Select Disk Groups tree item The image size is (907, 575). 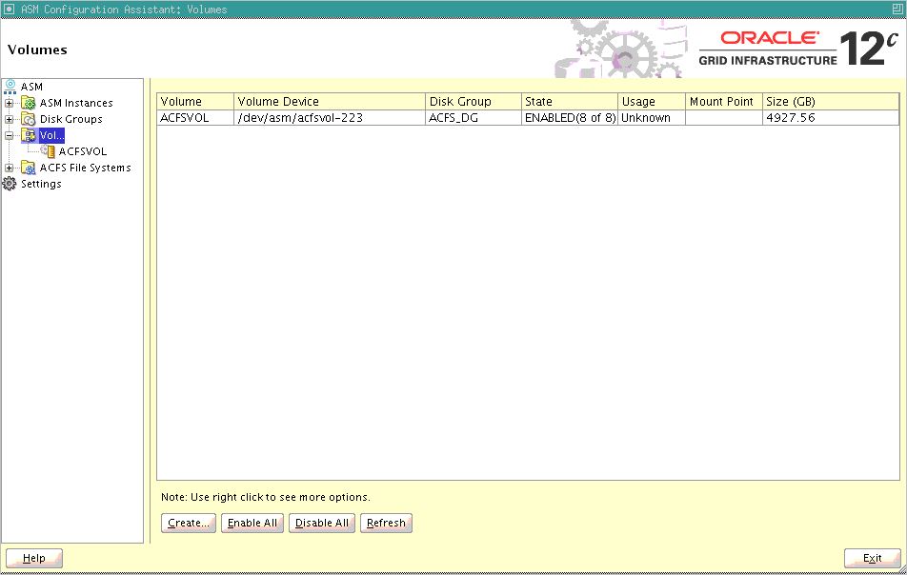click(71, 119)
